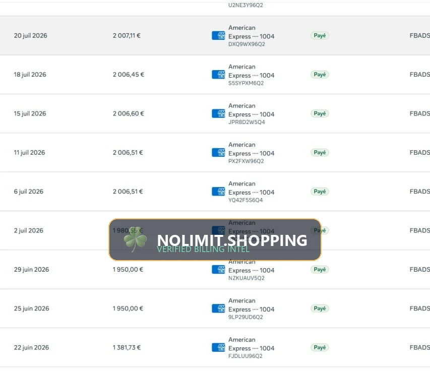Select the Payé badge for 18 juil 2026

(x=320, y=75)
